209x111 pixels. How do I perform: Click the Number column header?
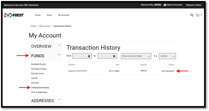71,65
